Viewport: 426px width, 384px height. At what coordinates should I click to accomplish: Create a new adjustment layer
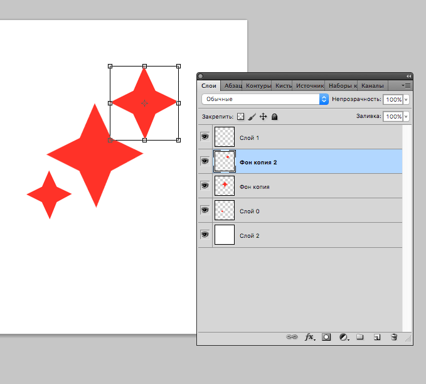[343, 337]
